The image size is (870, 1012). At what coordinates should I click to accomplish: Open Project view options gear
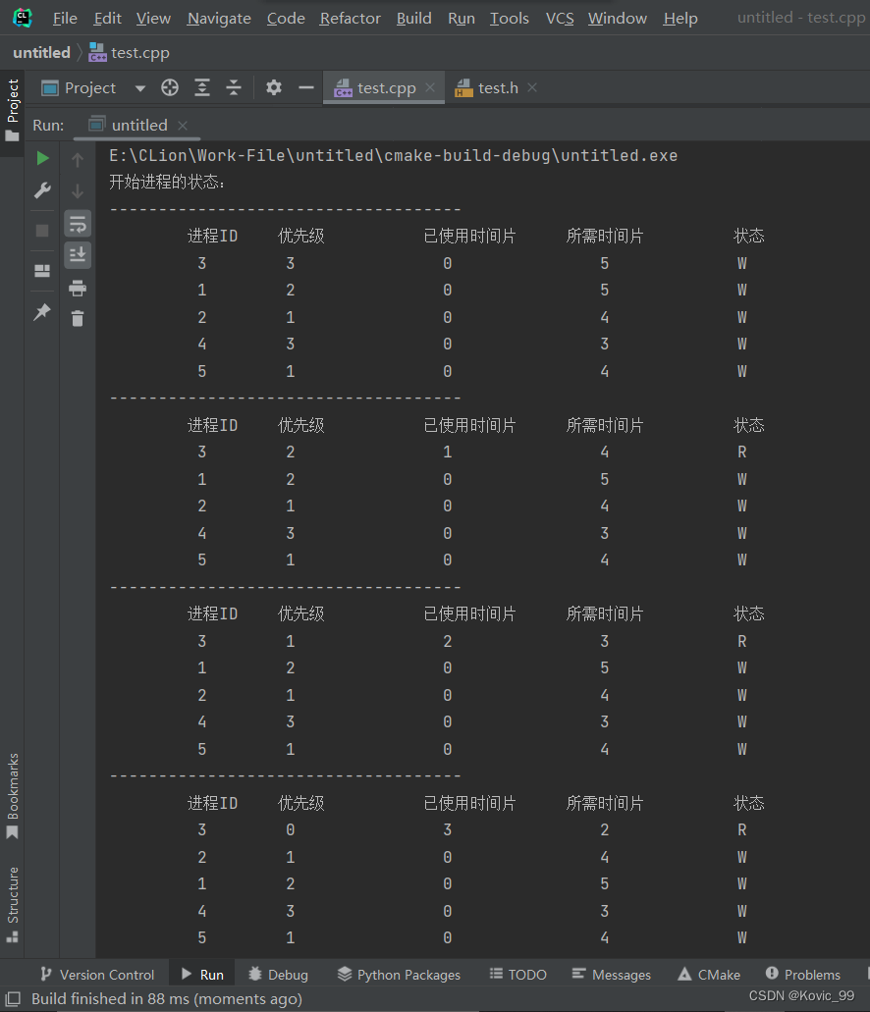point(274,87)
